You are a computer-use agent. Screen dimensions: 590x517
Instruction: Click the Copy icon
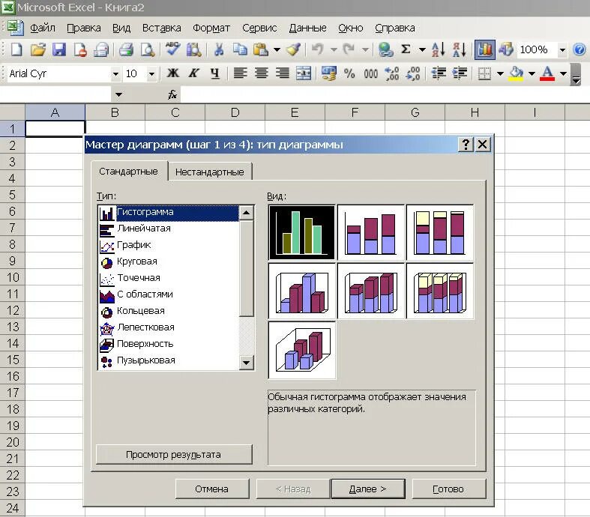coord(240,49)
